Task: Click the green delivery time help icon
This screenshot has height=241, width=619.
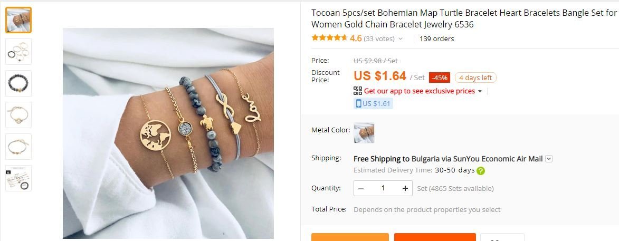Action: 480,171
